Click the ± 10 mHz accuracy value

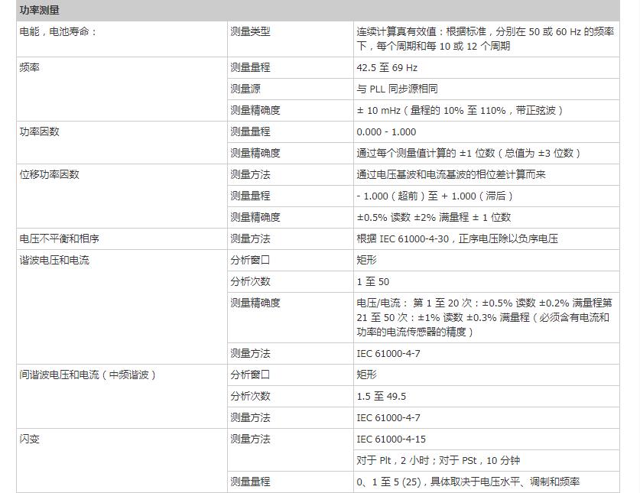tap(460, 110)
